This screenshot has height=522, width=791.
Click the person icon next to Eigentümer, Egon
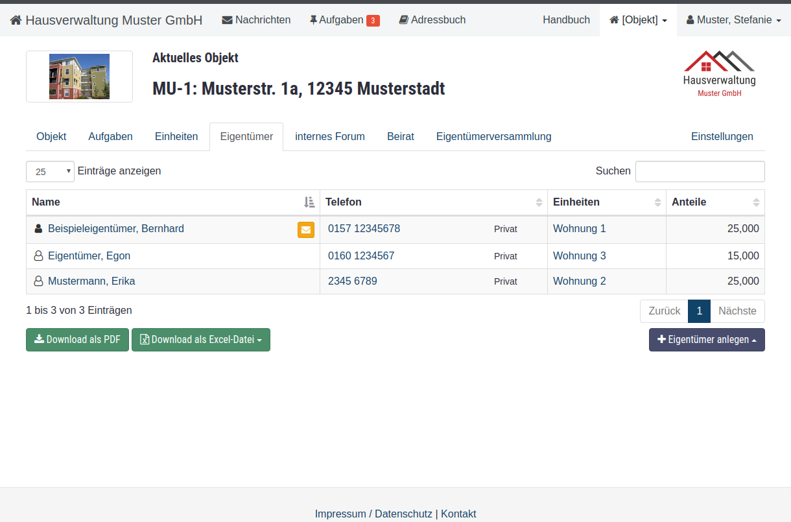coord(38,256)
